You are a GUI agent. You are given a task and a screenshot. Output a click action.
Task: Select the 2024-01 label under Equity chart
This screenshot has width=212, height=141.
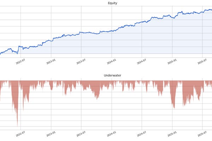coord(111,62)
